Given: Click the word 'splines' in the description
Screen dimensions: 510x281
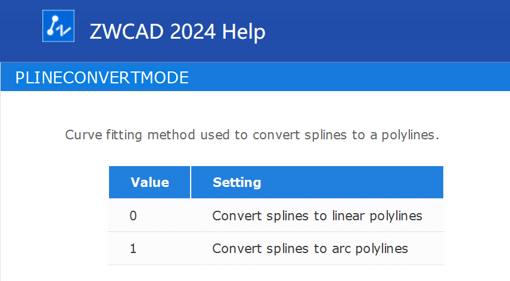Looking at the screenshot, I should click(x=325, y=136).
